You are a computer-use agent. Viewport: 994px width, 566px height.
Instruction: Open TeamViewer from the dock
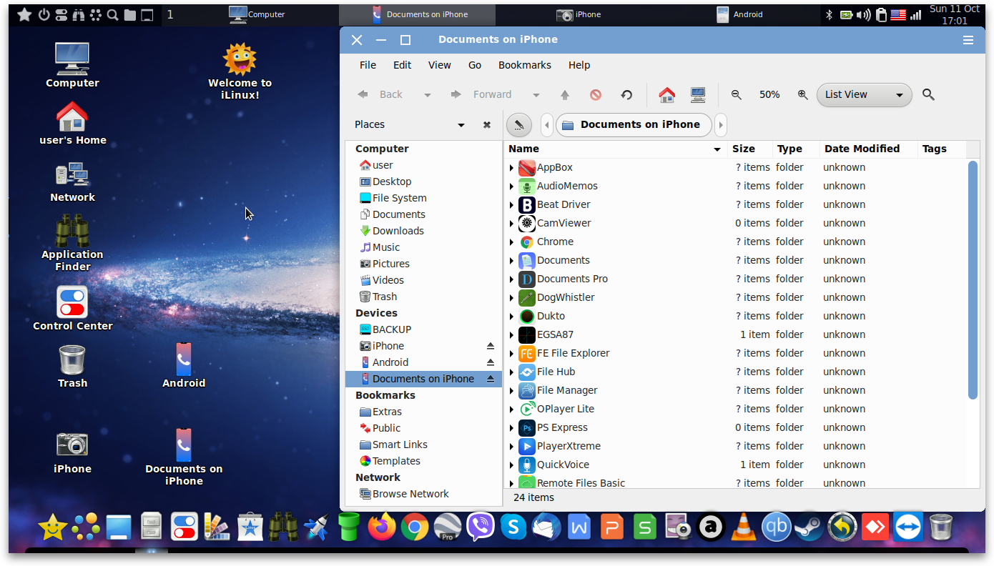pyautogui.click(x=908, y=527)
